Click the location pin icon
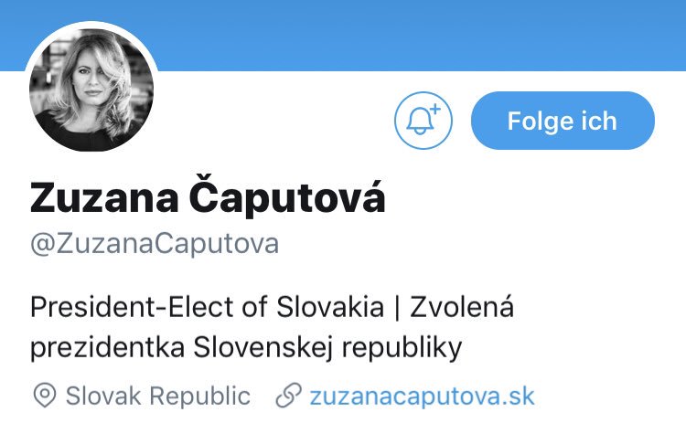Screen dimensions: 686x423 [x=45, y=396]
